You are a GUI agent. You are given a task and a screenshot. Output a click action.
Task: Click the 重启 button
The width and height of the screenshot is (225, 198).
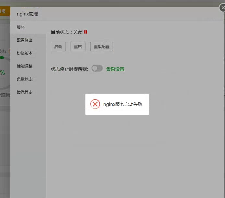tap(78, 47)
